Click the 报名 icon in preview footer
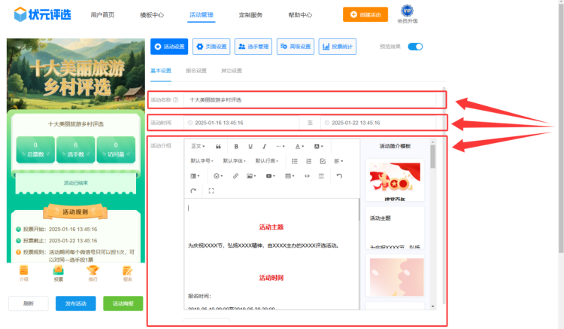Viewport: 564px width, 329px height. tap(127, 273)
